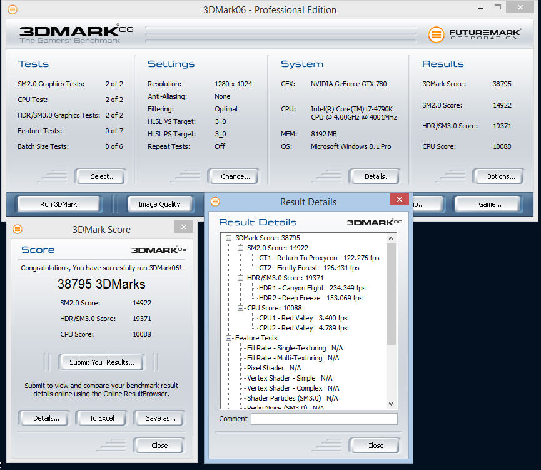This screenshot has width=541, height=470.
Task: Click Close button in Result Details dialog
Action: point(375,446)
